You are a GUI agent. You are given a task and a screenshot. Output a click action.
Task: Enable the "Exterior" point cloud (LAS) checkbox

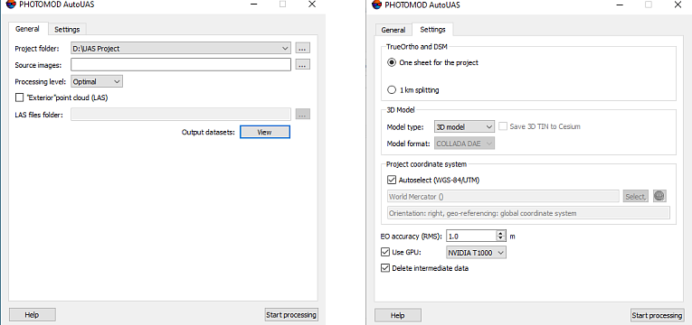pyautogui.click(x=19, y=97)
